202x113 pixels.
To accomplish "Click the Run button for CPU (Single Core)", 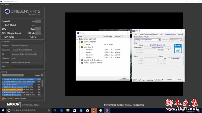I will point(38,33).
